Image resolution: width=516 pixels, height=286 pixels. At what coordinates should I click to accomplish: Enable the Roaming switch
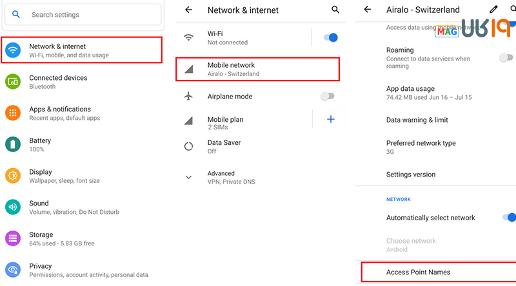click(x=506, y=57)
